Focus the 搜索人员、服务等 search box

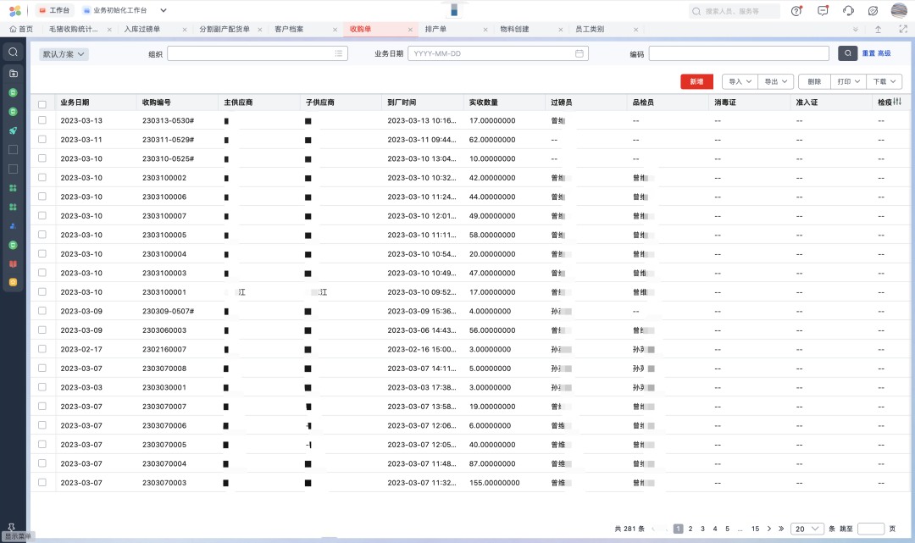(x=734, y=11)
